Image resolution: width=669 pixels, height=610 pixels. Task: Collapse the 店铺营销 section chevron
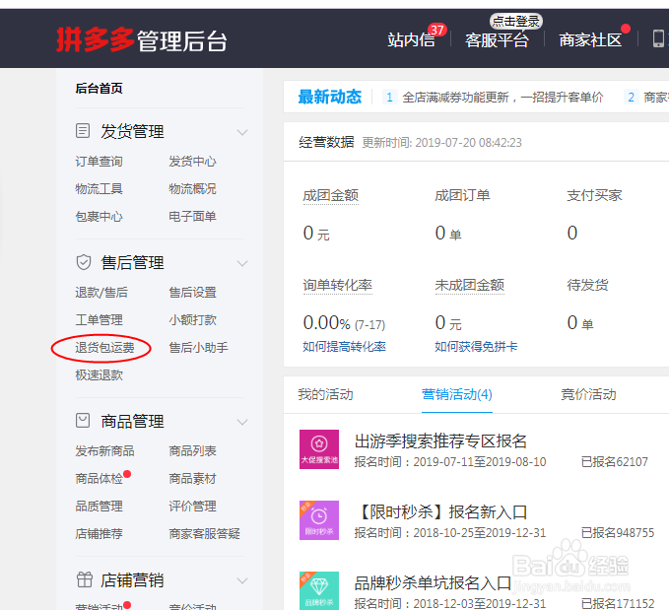coord(242,580)
